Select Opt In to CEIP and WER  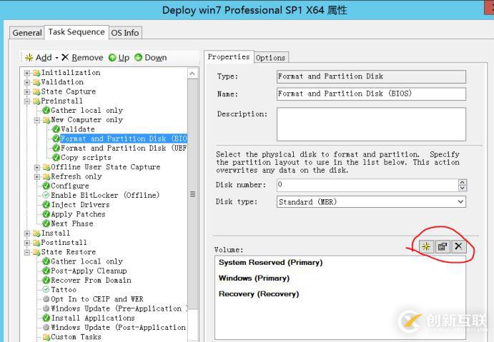coord(97,299)
